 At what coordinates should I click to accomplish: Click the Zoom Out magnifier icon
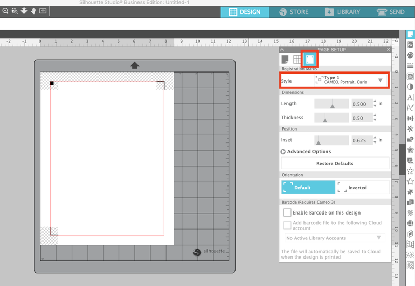[x=5, y=11]
